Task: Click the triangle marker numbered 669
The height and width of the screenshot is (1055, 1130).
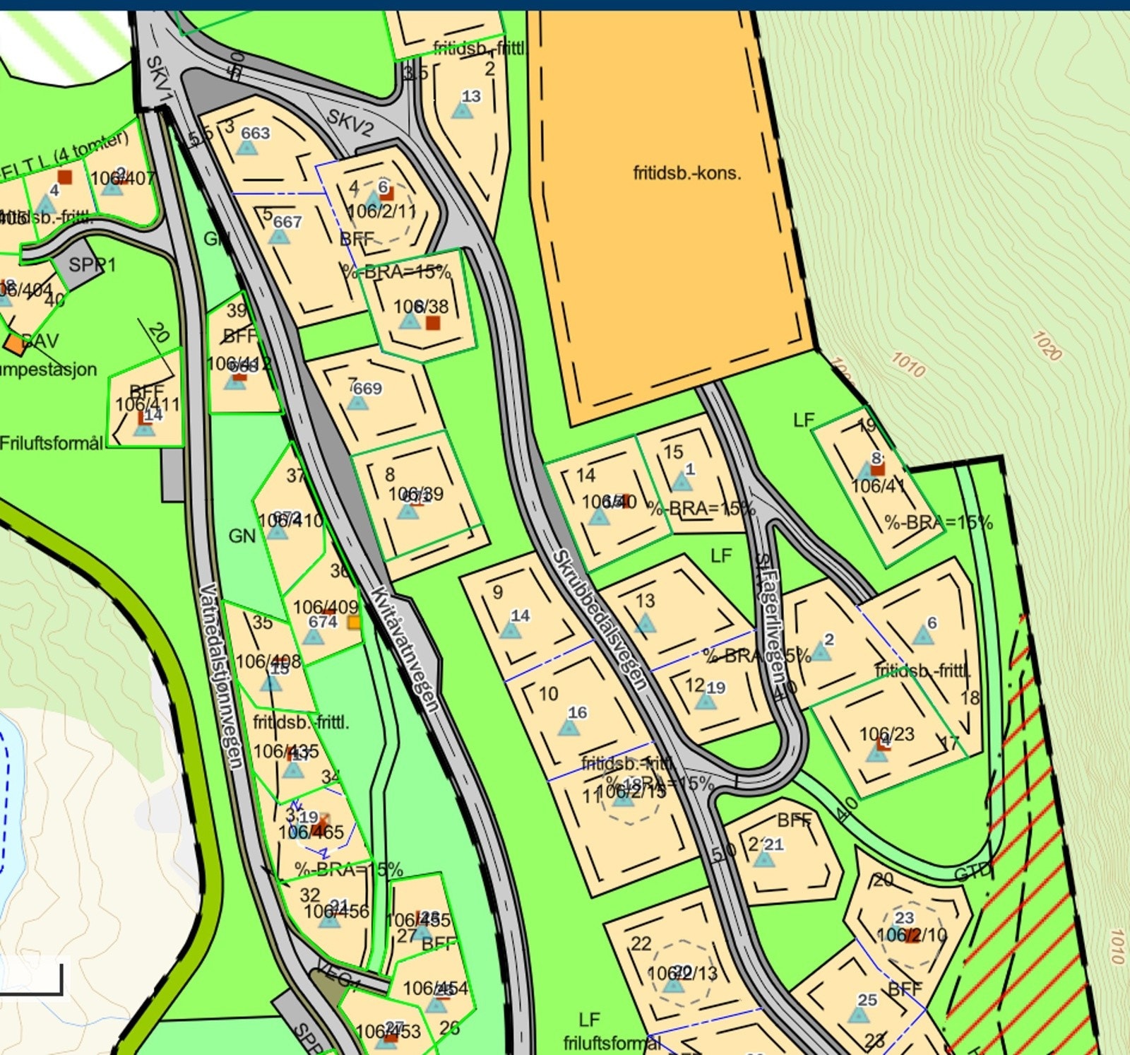Action: 357,402
